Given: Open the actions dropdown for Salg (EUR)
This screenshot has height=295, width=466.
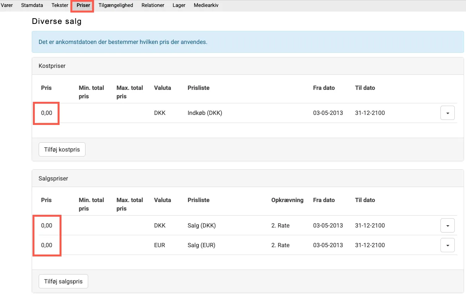Looking at the screenshot, I should 447,245.
